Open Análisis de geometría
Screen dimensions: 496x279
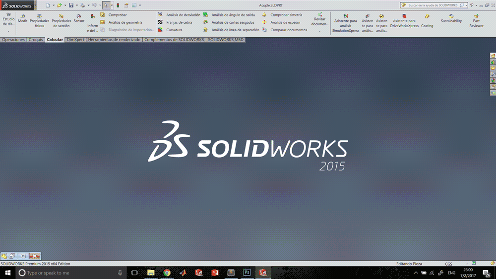click(121, 22)
